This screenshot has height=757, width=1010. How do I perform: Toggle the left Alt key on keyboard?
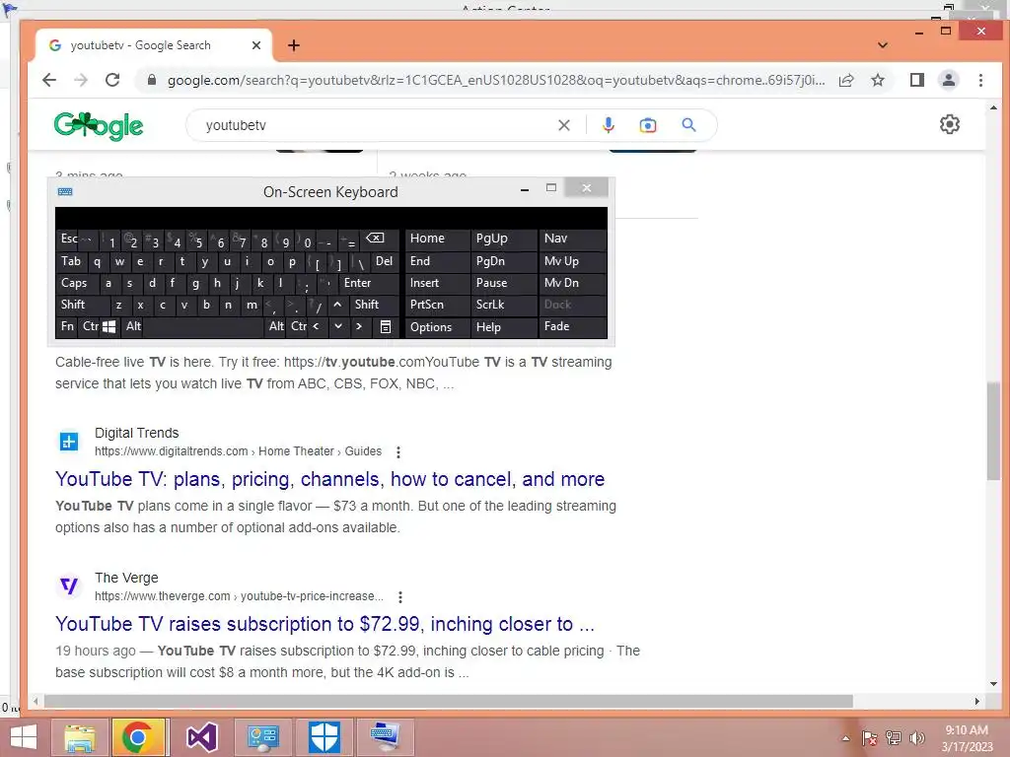point(133,326)
